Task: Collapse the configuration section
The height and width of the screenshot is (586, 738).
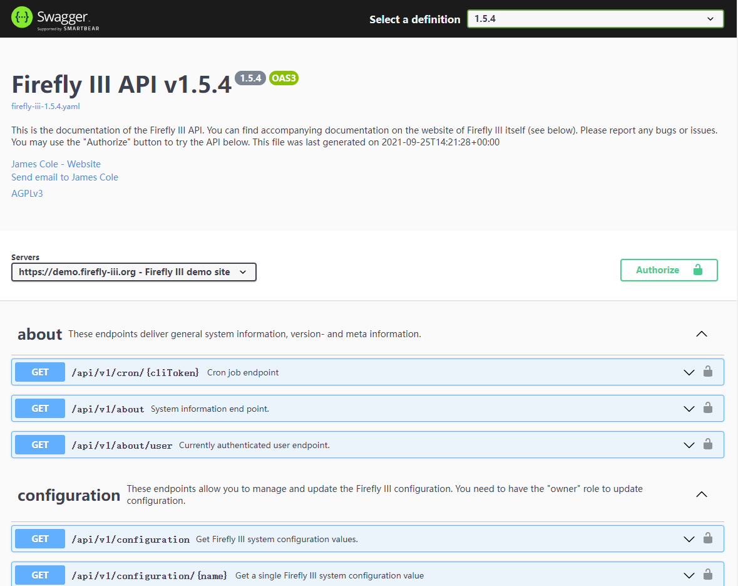Action: point(701,494)
